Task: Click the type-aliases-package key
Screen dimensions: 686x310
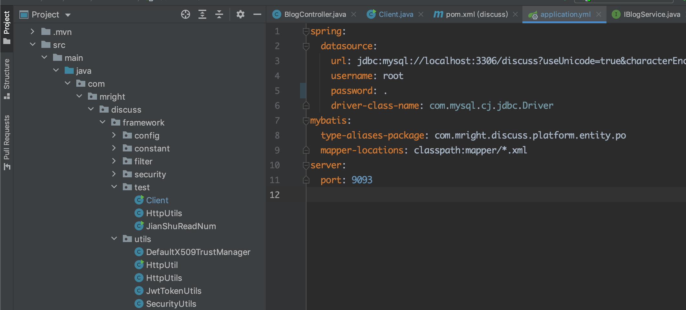Action: coord(372,136)
